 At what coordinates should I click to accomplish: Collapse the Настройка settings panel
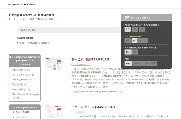pyautogui.click(x=146, y=17)
